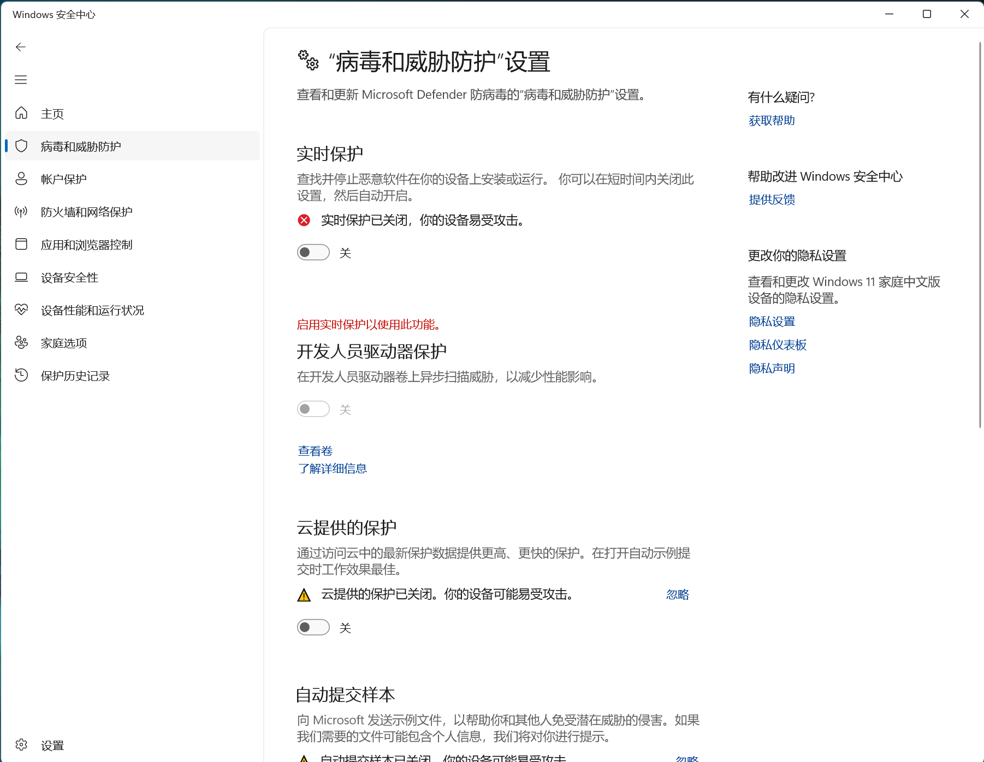
Task: Click 忽略 for the cloud protection warning
Action: (x=677, y=594)
